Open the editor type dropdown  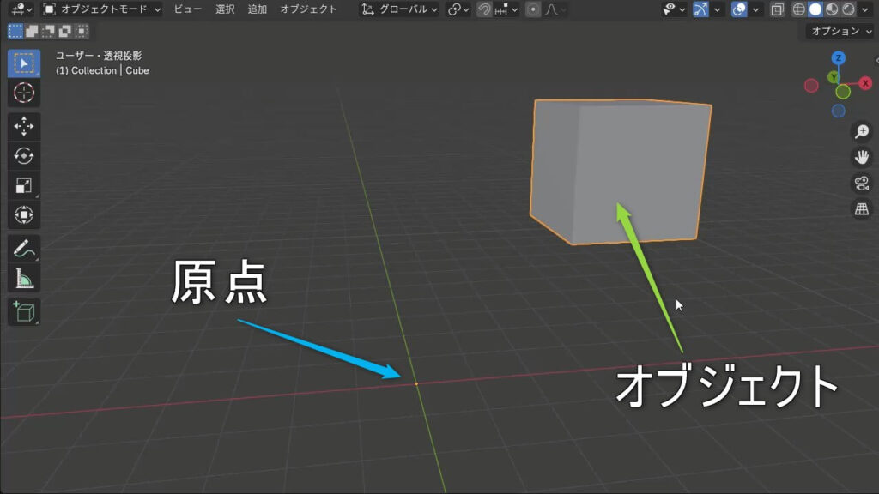pyautogui.click(x=21, y=9)
